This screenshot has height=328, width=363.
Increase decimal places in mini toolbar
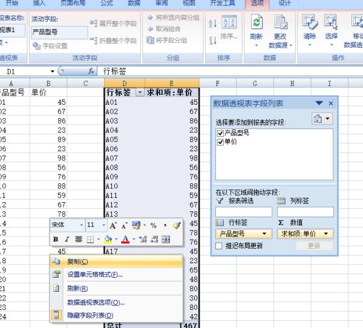tap(143, 239)
